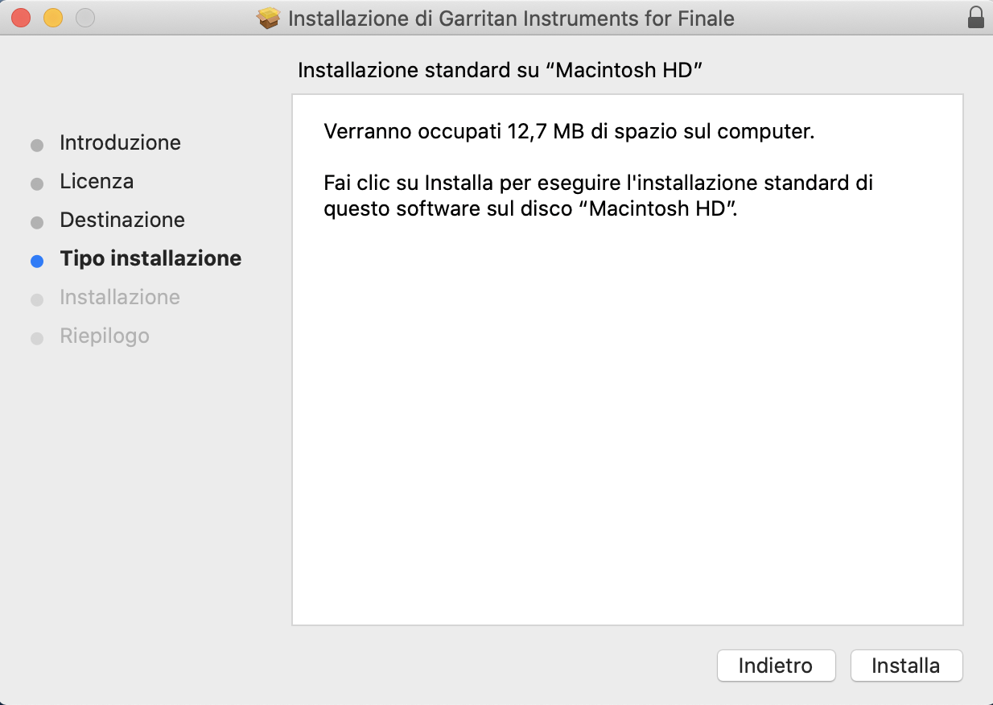This screenshot has width=993, height=705.
Task: Click the dimmed Riepilogo step
Action: point(105,336)
